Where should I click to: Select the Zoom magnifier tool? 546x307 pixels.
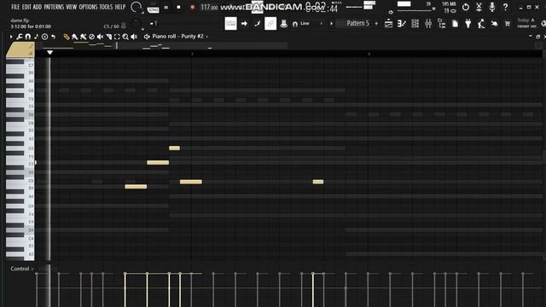125,37
